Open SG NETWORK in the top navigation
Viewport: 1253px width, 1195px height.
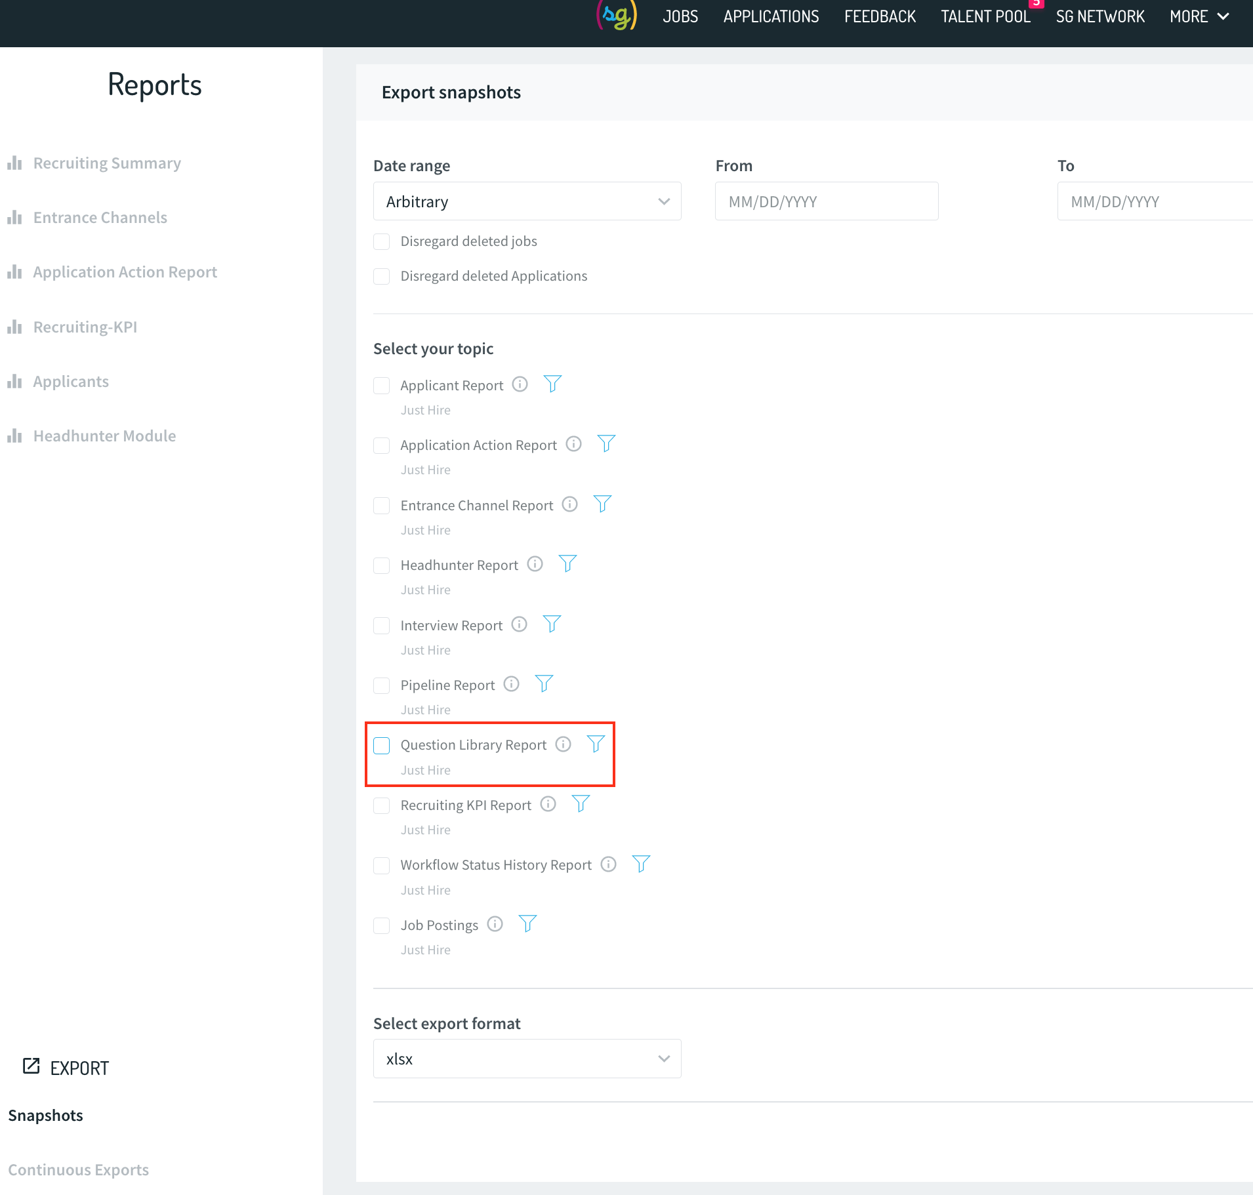[1100, 16]
